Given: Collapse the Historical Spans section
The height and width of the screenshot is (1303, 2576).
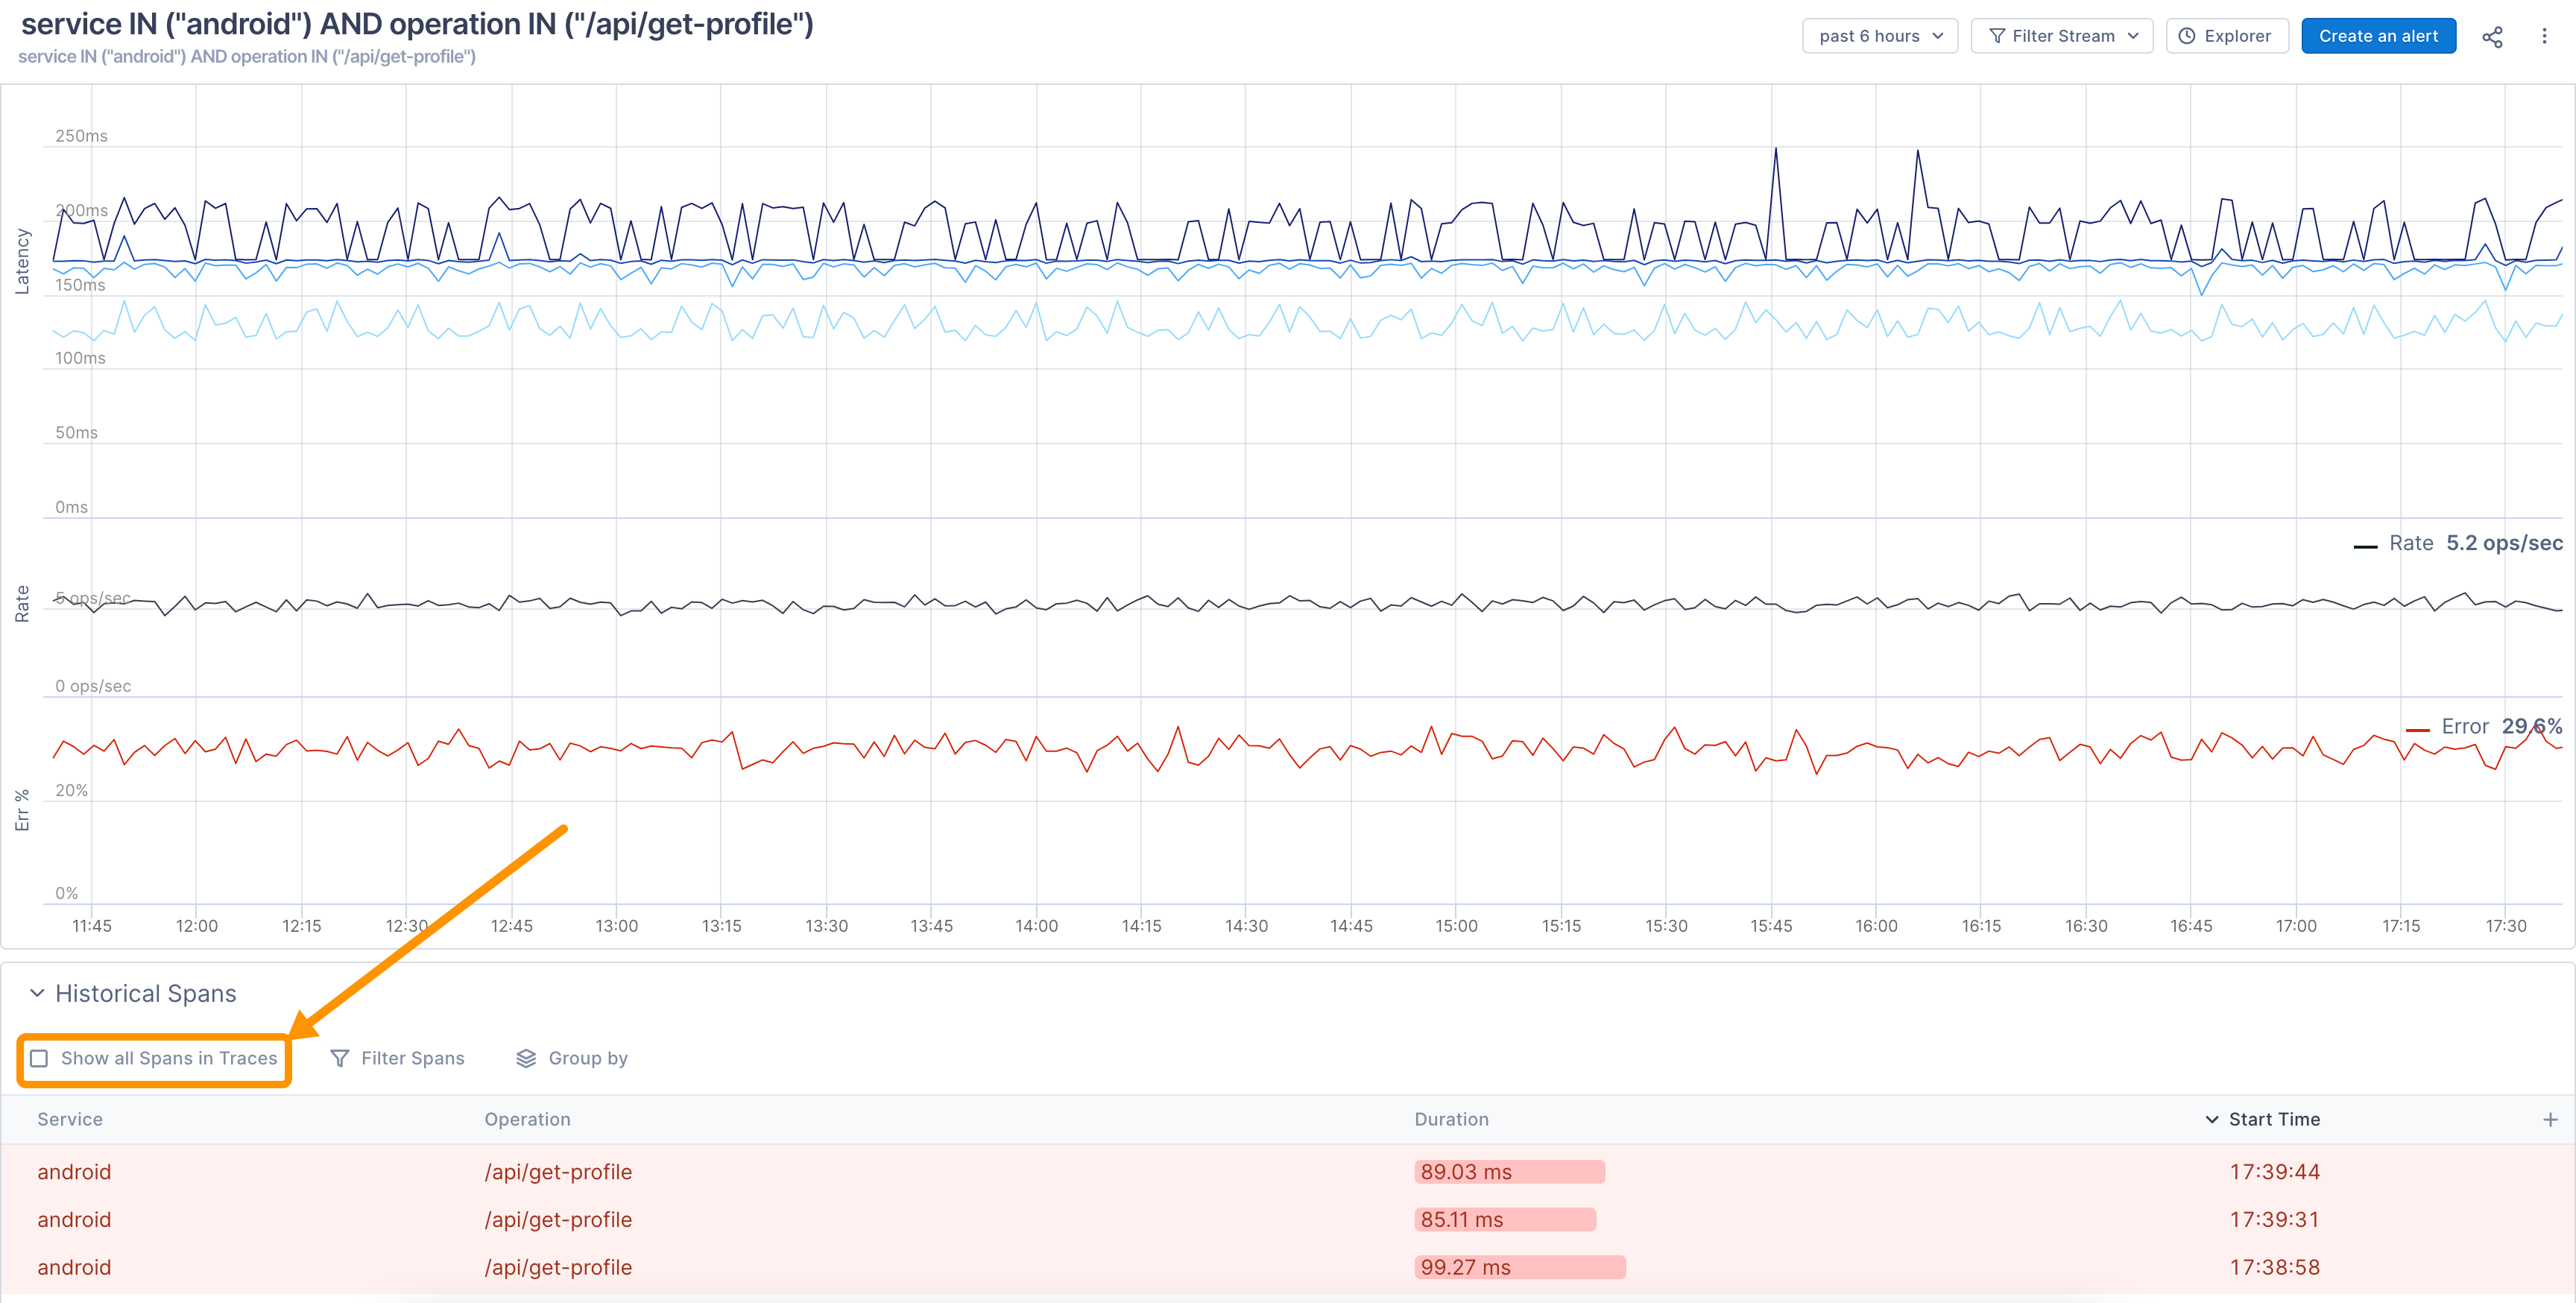Looking at the screenshot, I should [x=37, y=993].
